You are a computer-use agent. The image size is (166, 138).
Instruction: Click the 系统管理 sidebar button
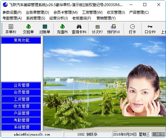(x=21, y=127)
